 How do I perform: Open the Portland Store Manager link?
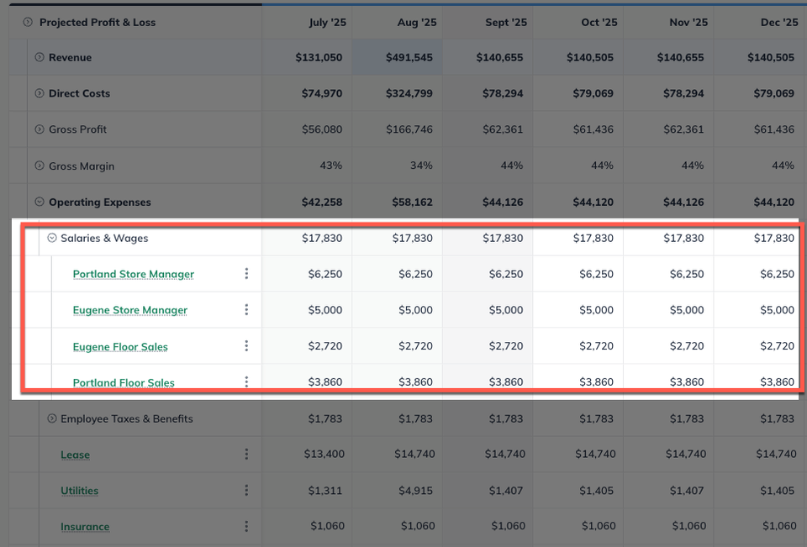(134, 274)
